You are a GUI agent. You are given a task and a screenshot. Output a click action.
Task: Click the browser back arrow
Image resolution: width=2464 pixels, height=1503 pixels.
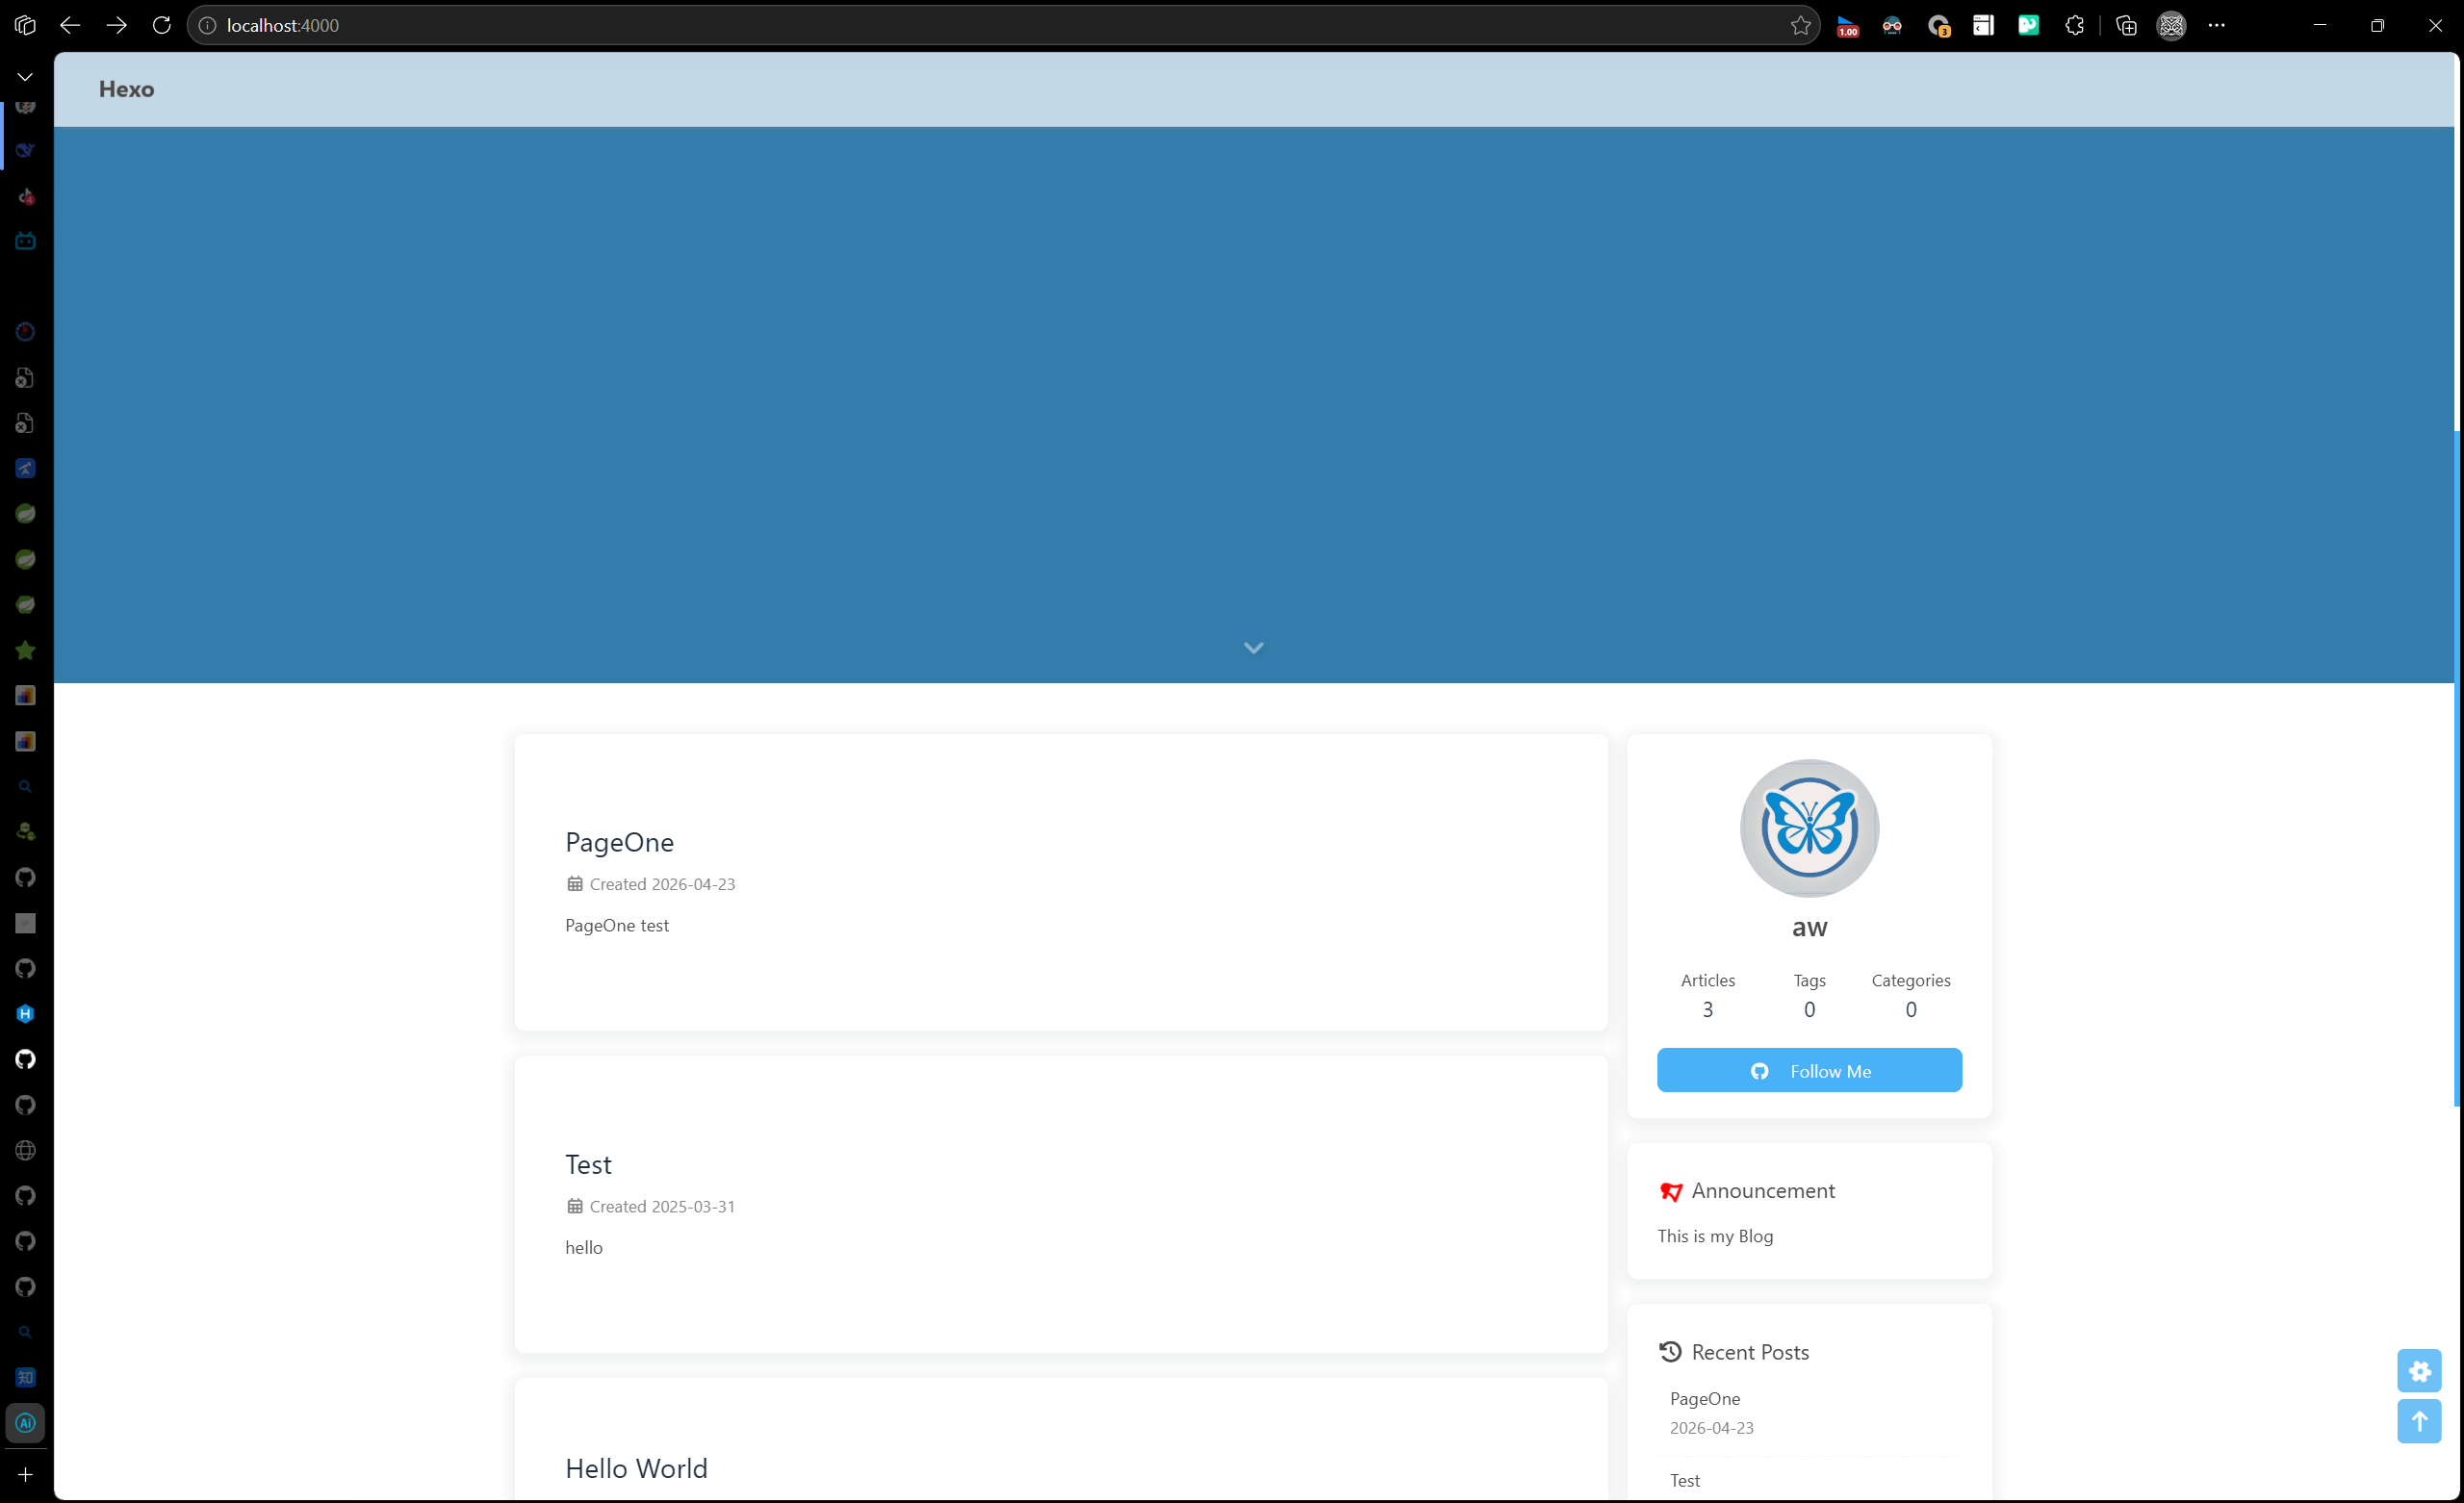(x=70, y=25)
